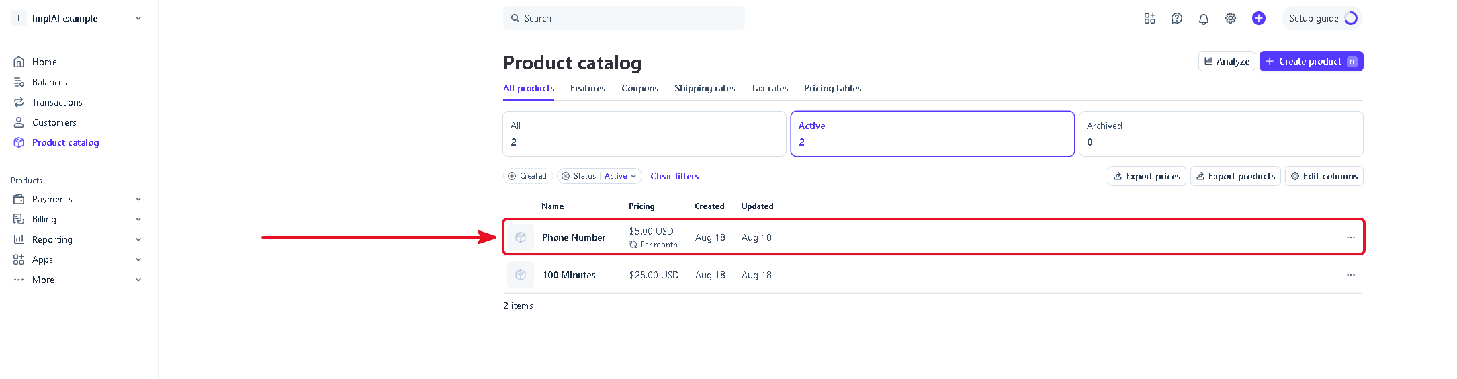Switch to the Coupons tab
The height and width of the screenshot is (379, 1457).
pos(639,88)
